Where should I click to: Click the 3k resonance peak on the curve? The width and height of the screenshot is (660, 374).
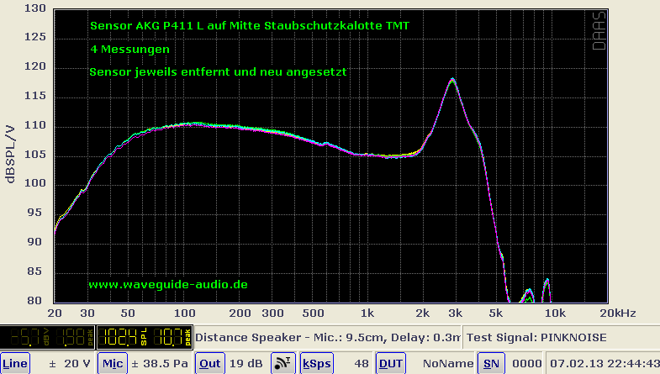pyautogui.click(x=452, y=80)
